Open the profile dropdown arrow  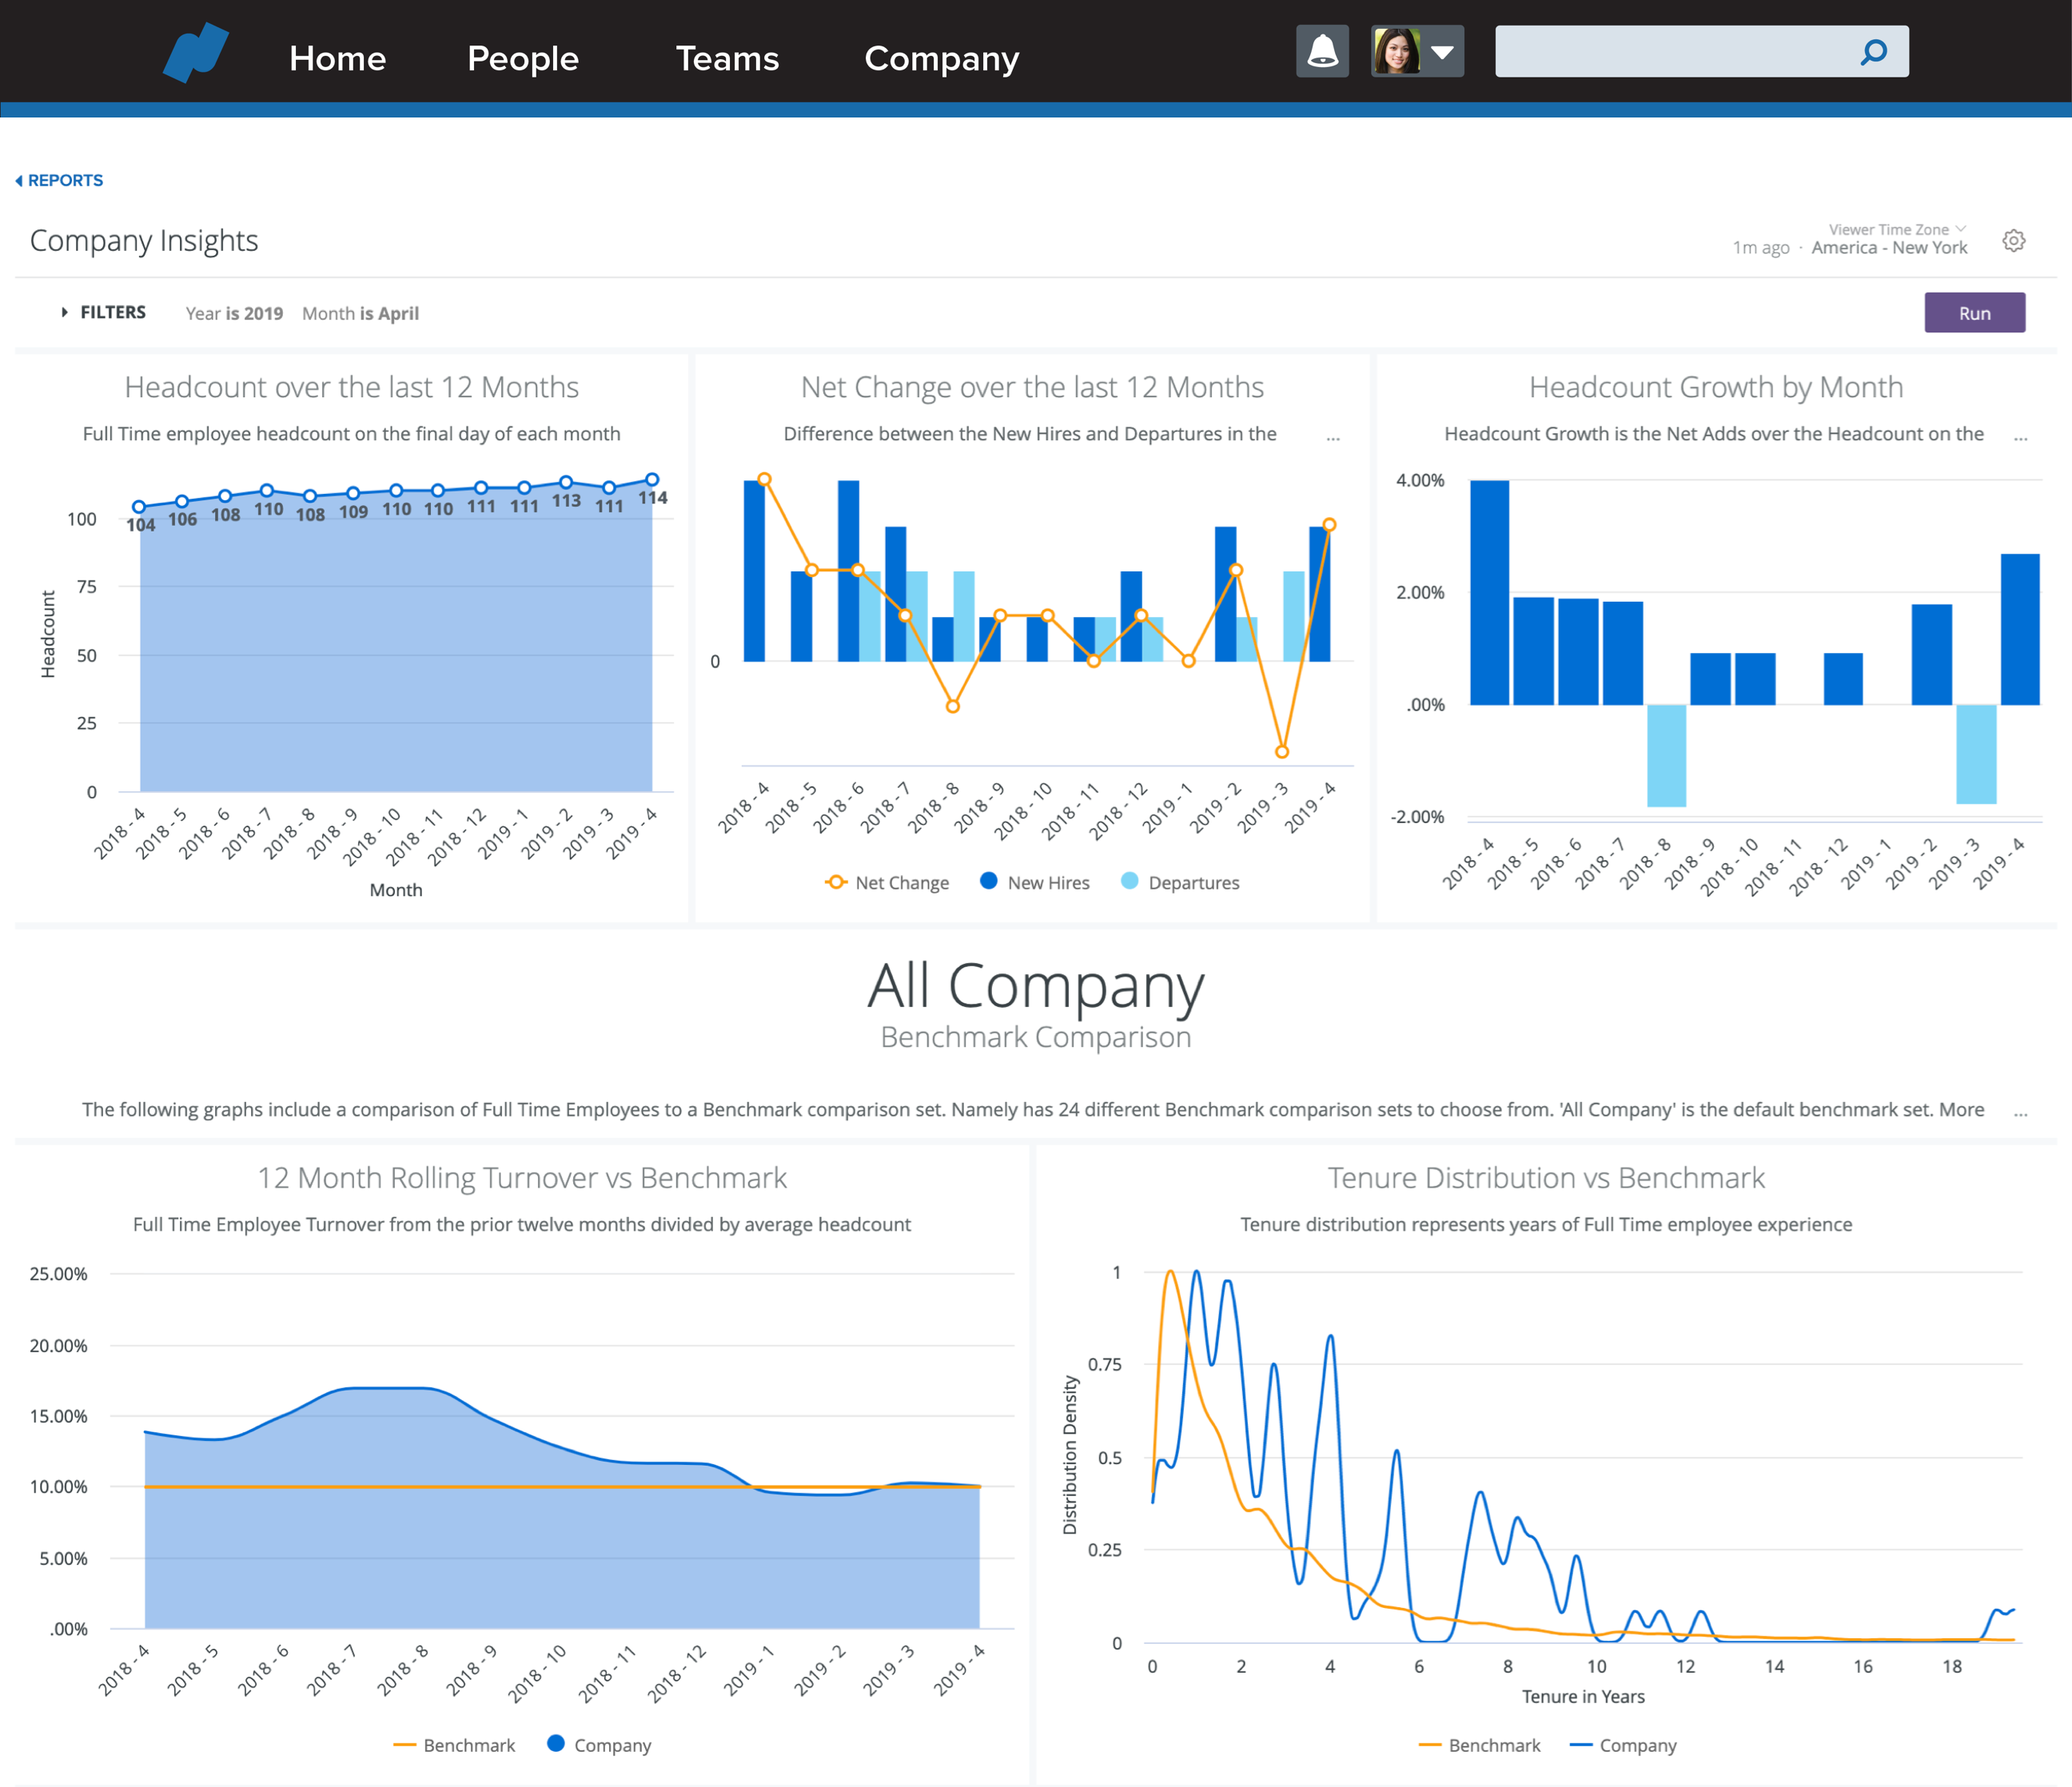tap(1442, 51)
